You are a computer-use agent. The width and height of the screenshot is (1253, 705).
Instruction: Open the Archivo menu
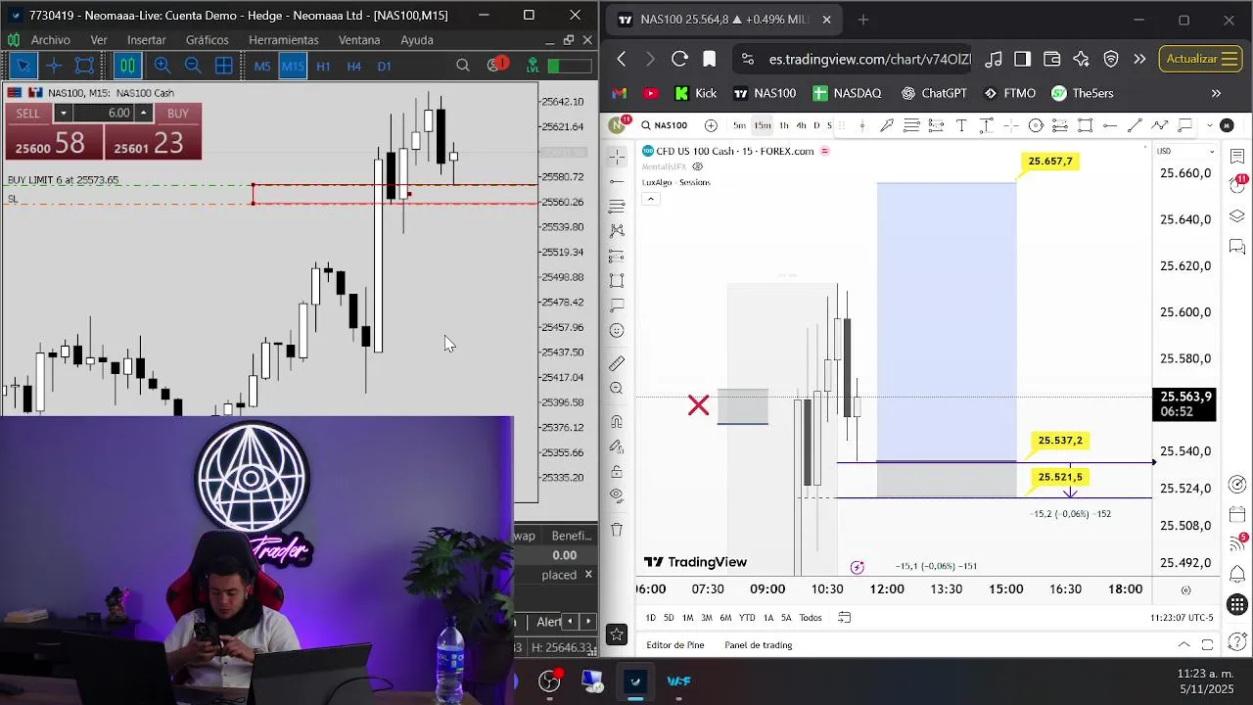coord(50,40)
